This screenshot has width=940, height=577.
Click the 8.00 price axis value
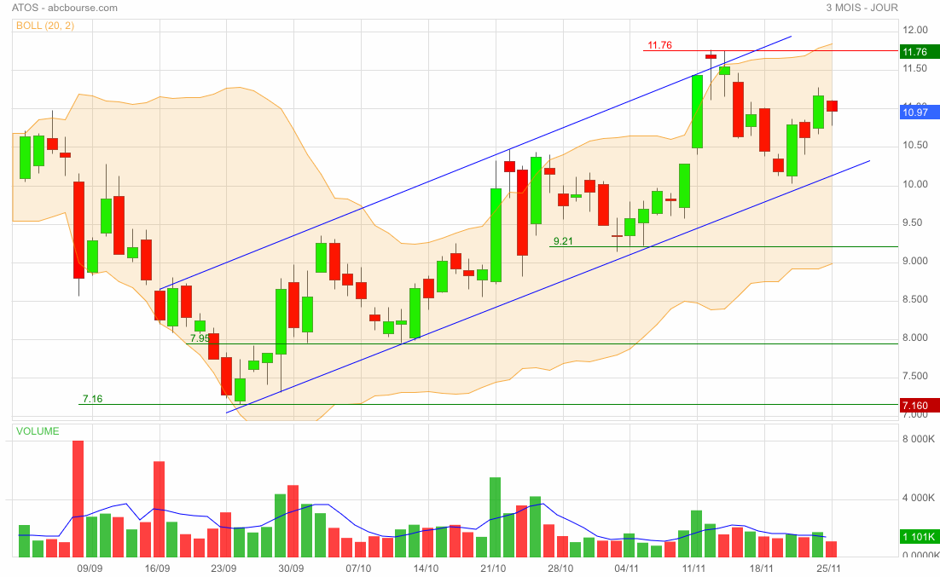915,338
